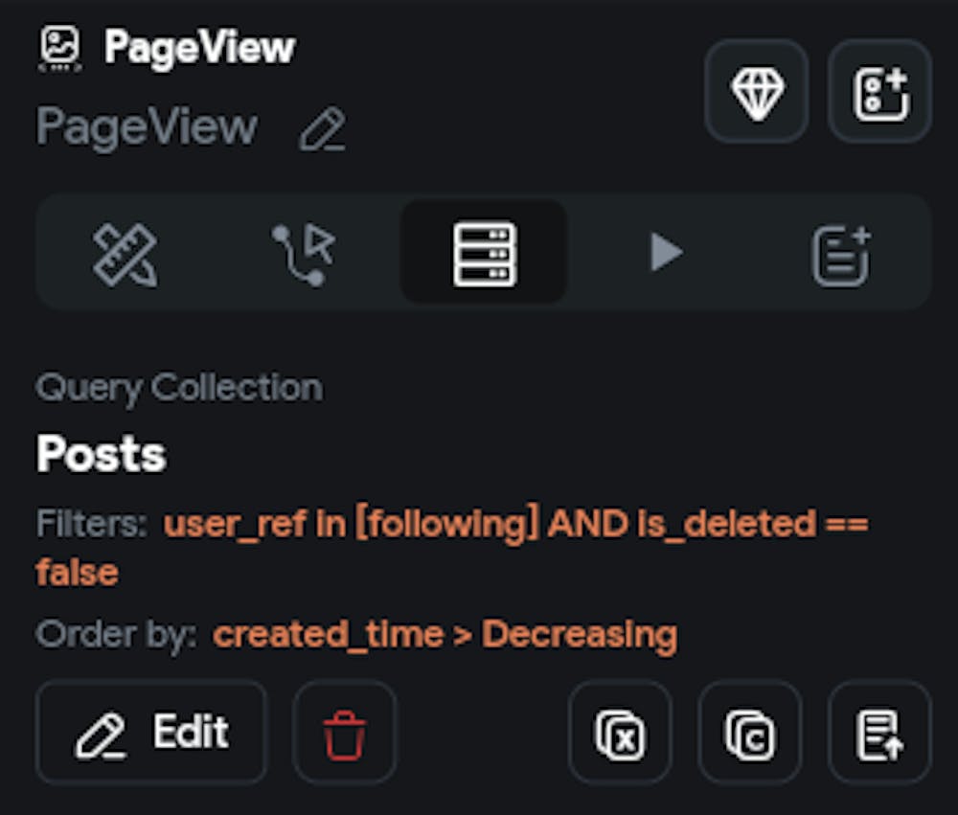Viewport: 958px width, 815px height.
Task: Select the Backend Query database tab
Action: 484,254
